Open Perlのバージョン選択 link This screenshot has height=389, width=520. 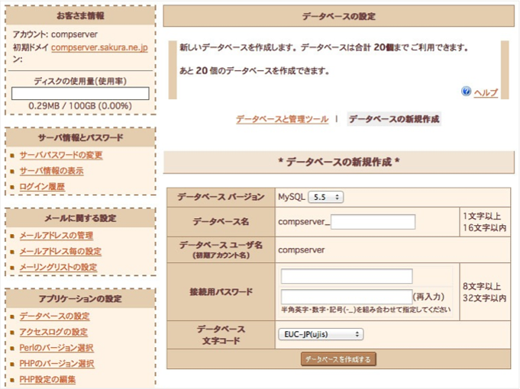(x=57, y=348)
